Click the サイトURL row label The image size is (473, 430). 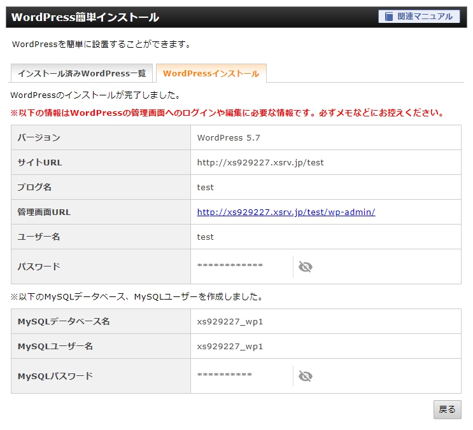click(39, 163)
